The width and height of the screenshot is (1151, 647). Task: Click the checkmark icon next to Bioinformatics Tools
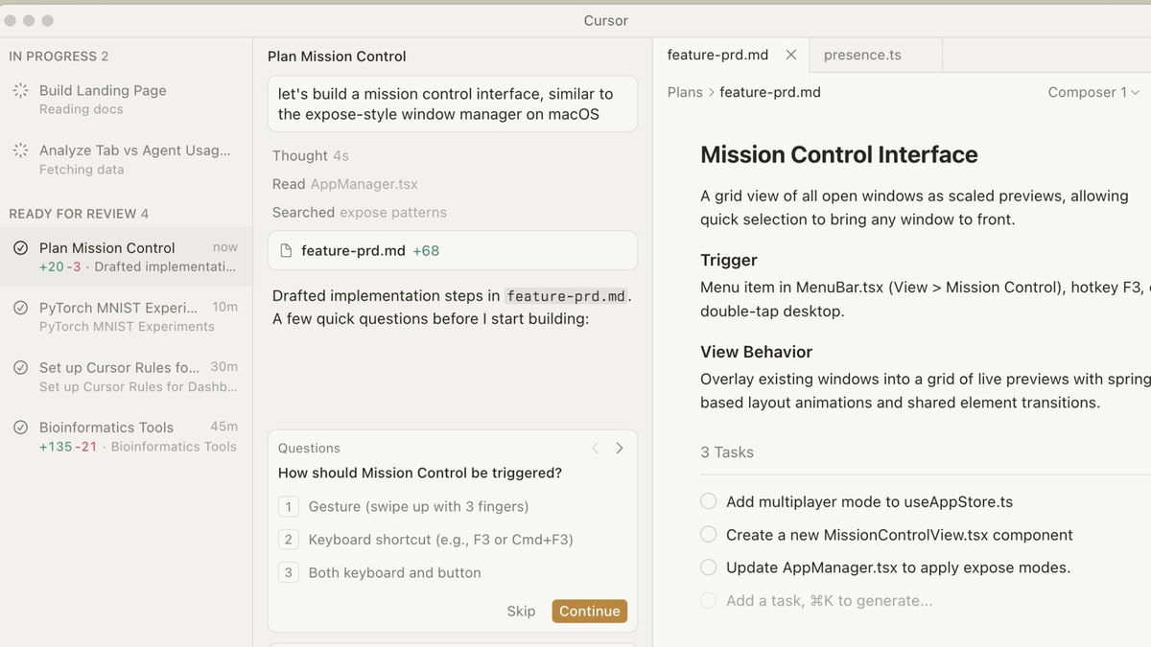tap(20, 427)
